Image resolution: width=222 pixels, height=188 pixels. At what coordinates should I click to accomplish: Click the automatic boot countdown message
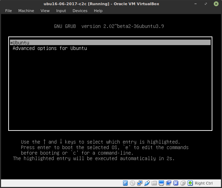tap(93, 158)
